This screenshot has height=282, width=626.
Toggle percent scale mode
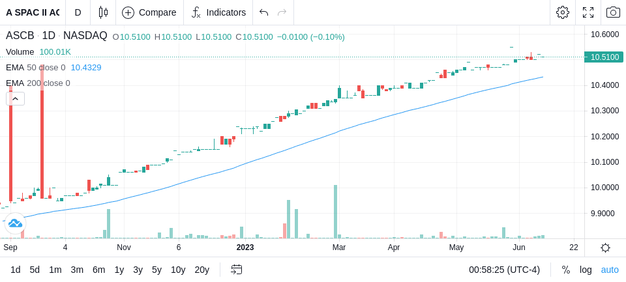click(566, 270)
